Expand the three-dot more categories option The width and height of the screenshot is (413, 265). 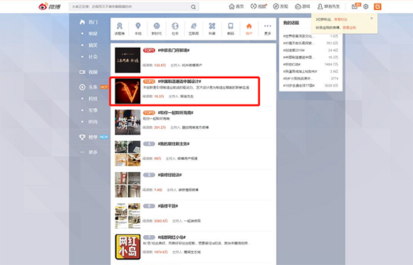point(267,28)
